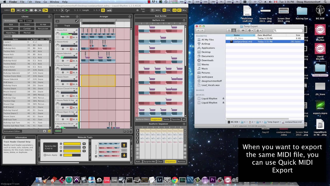Toggle the yellow metronome warning icon near the tempo

coord(13,10)
